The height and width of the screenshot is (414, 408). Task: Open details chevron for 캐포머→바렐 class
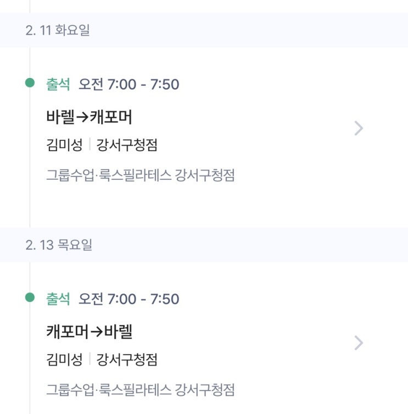click(x=359, y=343)
